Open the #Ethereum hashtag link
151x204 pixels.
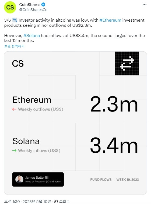pos(110,20)
